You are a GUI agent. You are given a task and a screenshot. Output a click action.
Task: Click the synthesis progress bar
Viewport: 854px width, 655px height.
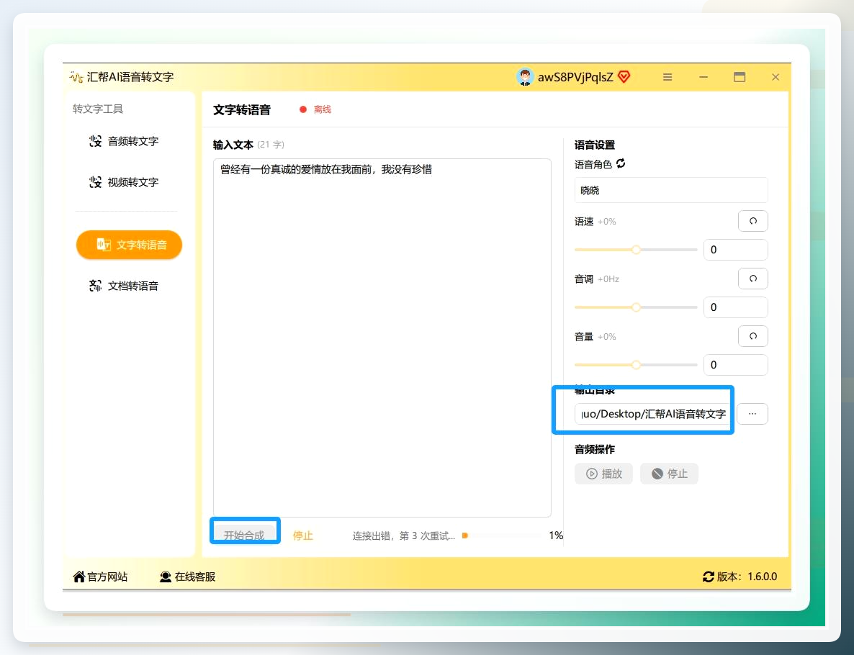pyautogui.click(x=502, y=536)
